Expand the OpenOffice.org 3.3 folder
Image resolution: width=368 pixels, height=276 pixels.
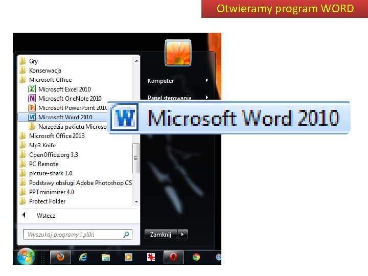click(x=49, y=155)
